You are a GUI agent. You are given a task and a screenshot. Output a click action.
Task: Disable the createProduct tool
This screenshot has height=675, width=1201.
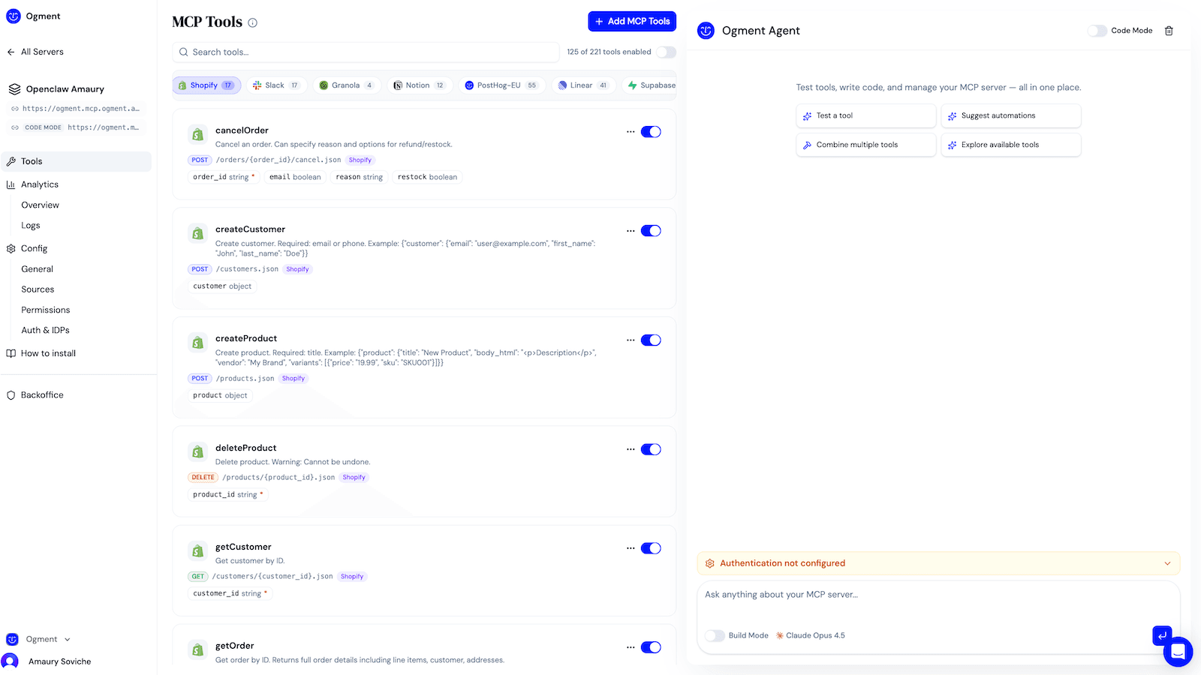(651, 340)
